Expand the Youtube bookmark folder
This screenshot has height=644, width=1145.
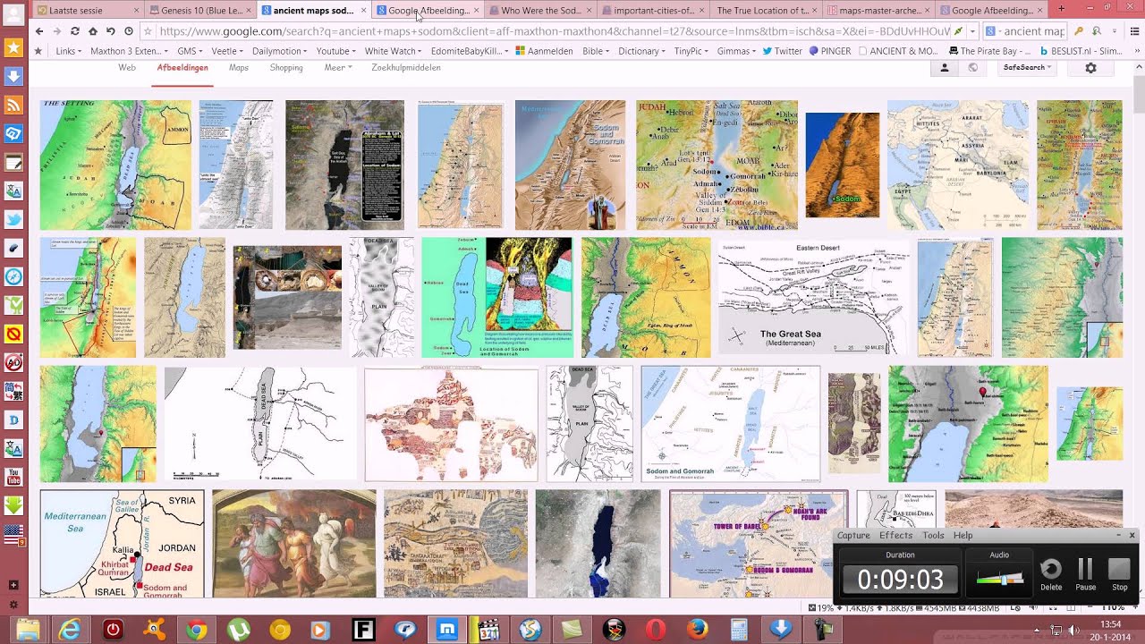pyautogui.click(x=336, y=51)
